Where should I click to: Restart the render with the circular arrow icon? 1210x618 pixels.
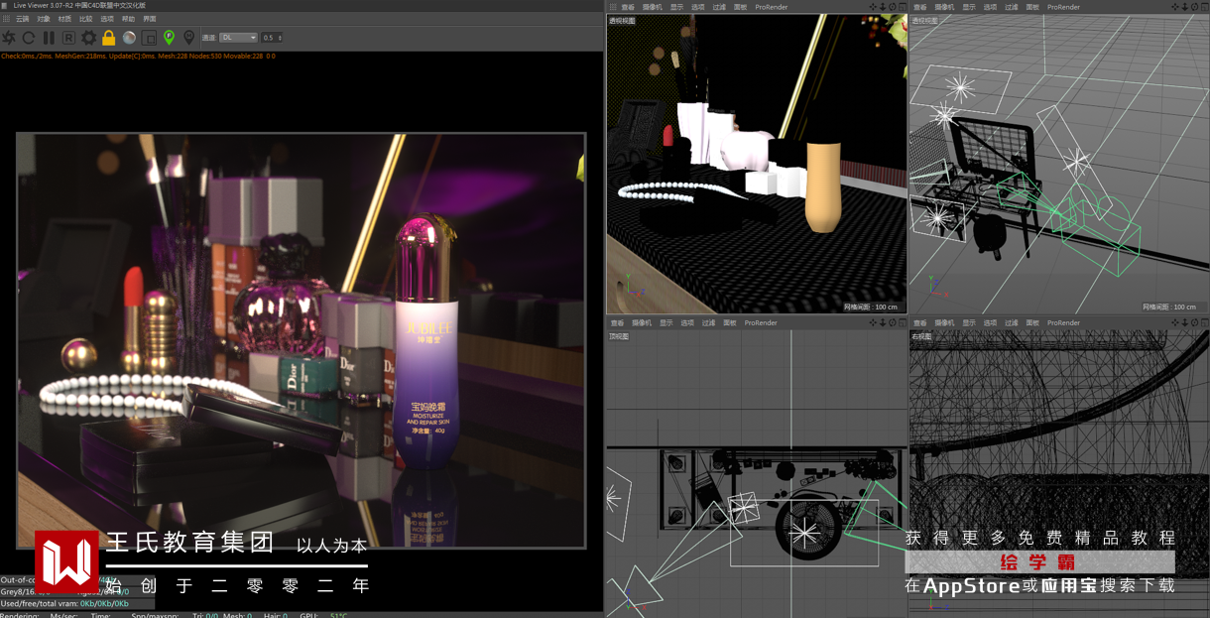(x=29, y=38)
